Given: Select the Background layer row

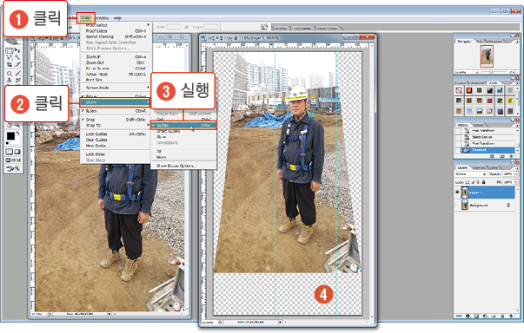Looking at the screenshot, I should pyautogui.click(x=485, y=205).
